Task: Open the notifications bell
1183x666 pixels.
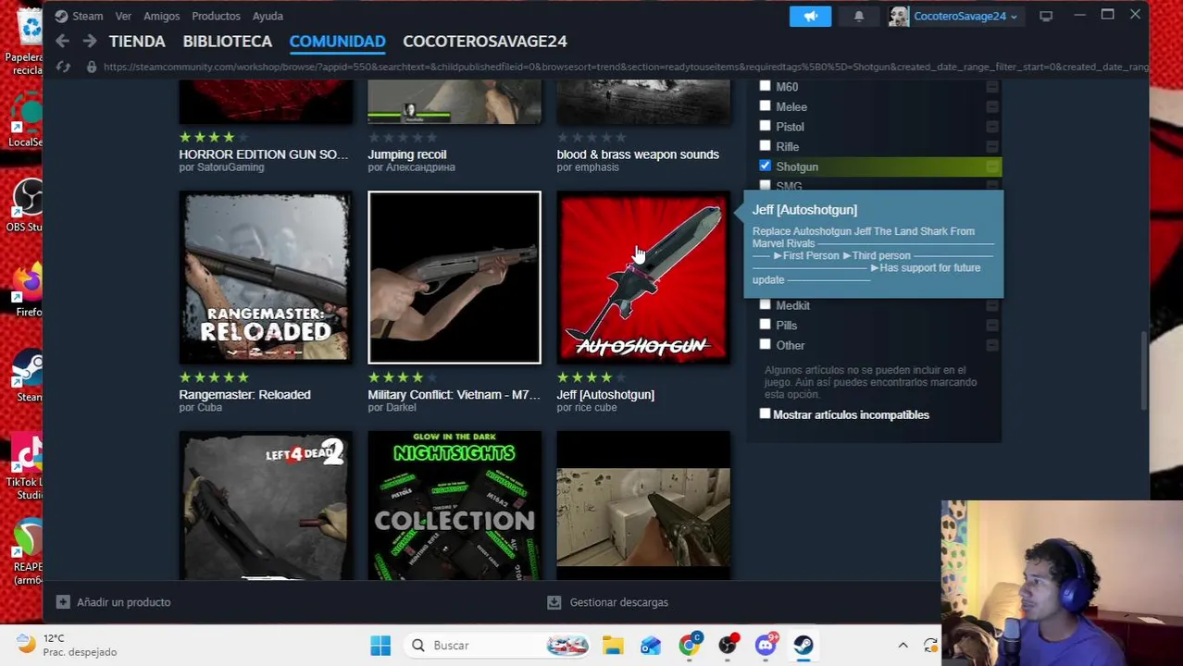Action: (x=858, y=16)
